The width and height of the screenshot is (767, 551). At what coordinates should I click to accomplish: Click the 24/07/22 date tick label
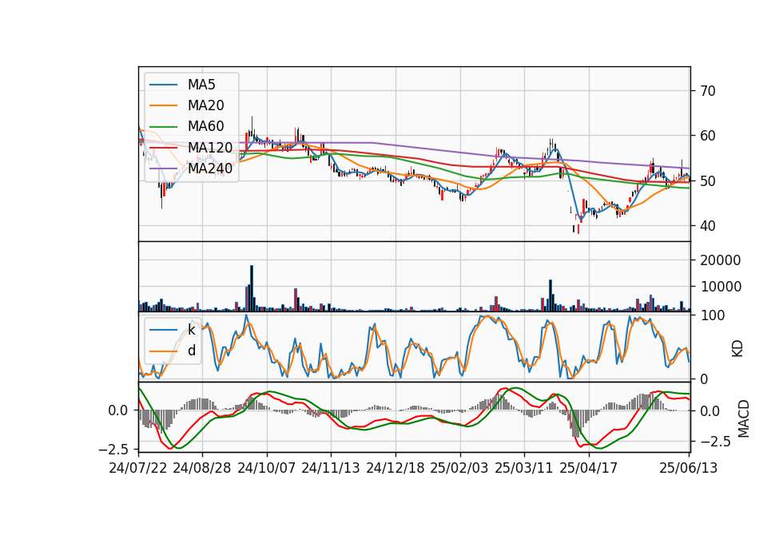point(138,468)
